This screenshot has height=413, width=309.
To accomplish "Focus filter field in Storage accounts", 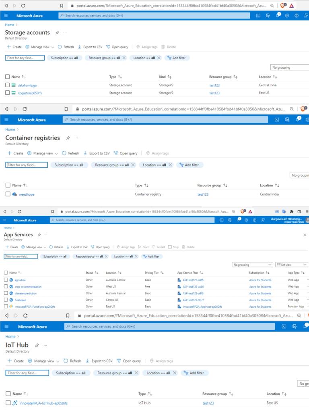I will pyautogui.click(x=25, y=58).
